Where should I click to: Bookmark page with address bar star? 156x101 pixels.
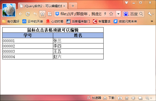point(111,14)
